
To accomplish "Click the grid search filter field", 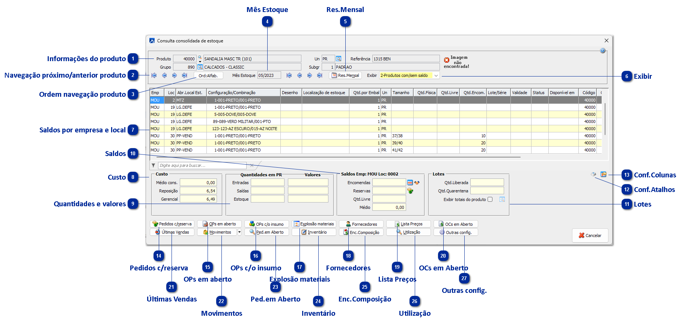I will pyautogui.click(x=202, y=165).
